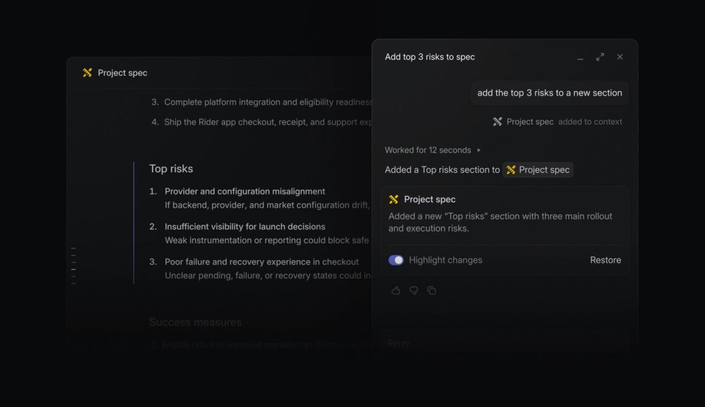Click Provider and configuration misalignment risk
The width and height of the screenshot is (705, 407).
[245, 191]
